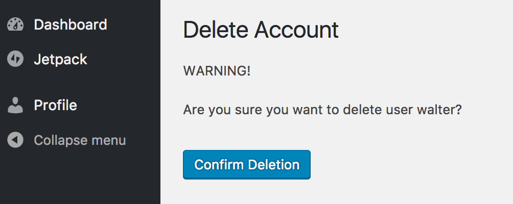Click the Dashboard gauge icon
The height and width of the screenshot is (204, 513).
click(x=15, y=25)
